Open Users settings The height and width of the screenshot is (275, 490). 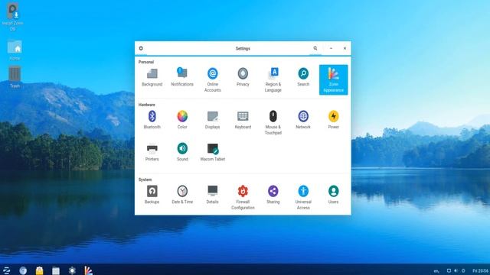click(x=334, y=195)
